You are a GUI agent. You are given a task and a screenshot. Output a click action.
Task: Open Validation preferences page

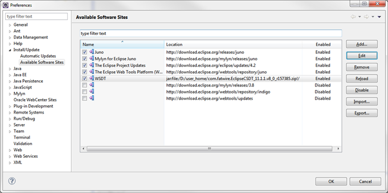[23, 143]
